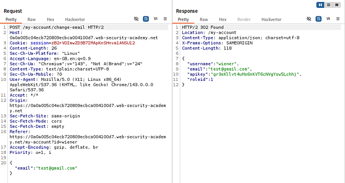Viewport: 345px width, 183px height.
Task: Select side-by-side split layout icon
Action: point(320,5)
